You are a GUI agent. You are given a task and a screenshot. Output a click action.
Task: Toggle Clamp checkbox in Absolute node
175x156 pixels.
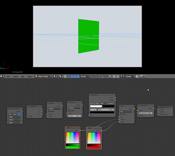point(69,110)
